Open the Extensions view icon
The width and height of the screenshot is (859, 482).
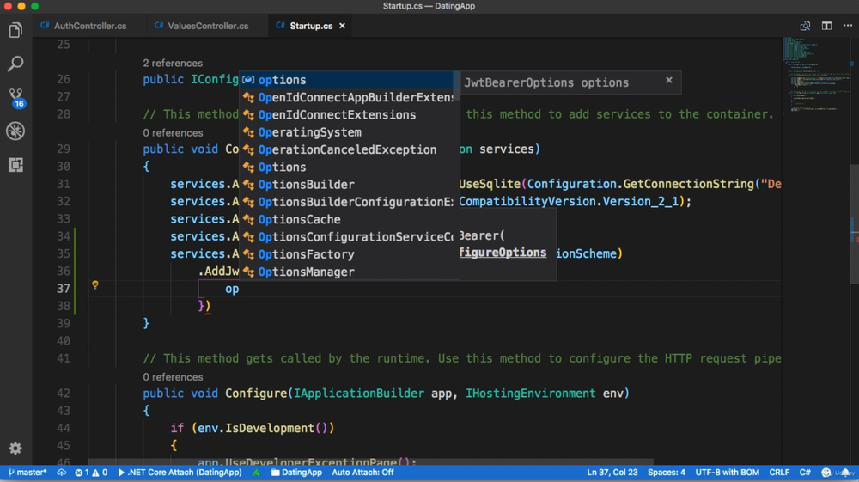click(15, 165)
